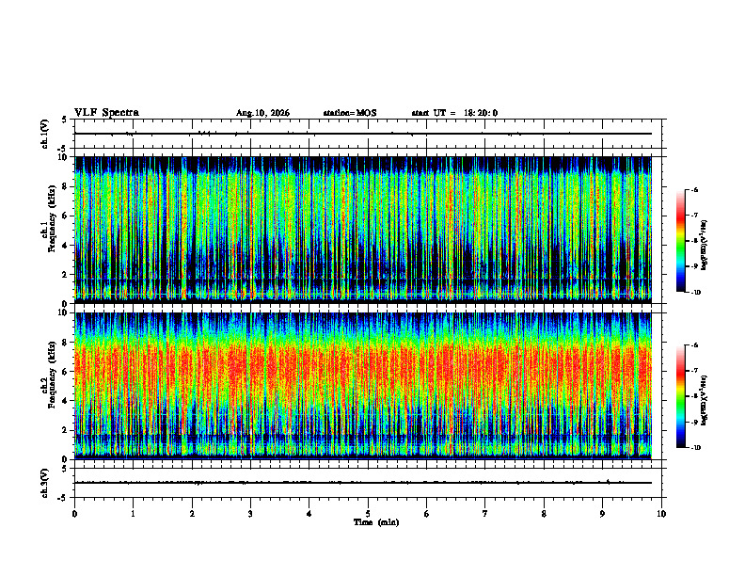This screenshot has width=745, height=576.
Task: Click time axis tick label "1"
Action: coord(133,514)
